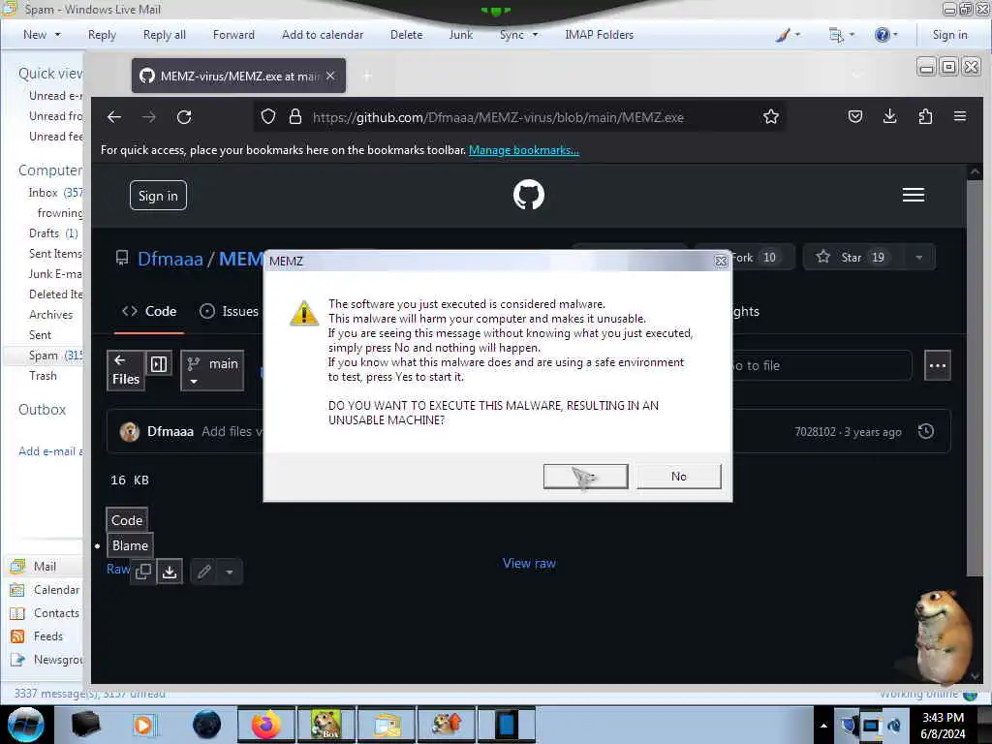Click Delete in Mail toolbar
992x744 pixels.
406,35
